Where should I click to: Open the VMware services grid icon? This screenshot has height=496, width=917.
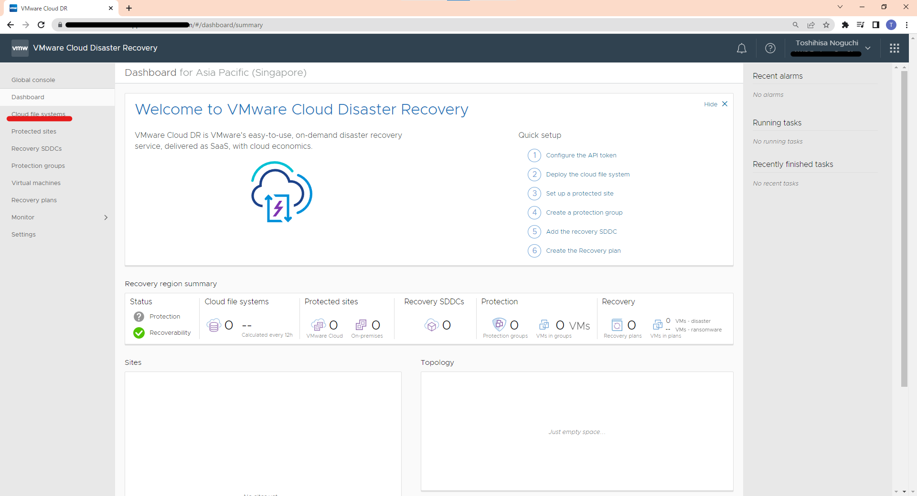point(895,48)
